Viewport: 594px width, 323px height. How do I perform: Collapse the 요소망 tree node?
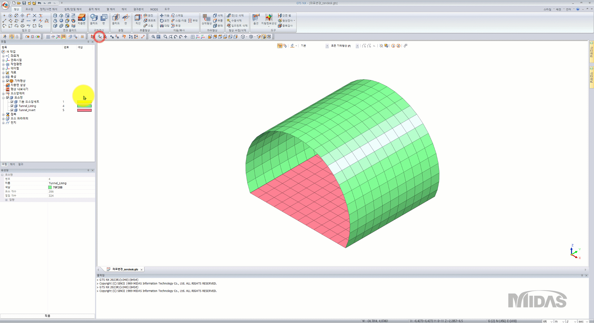(3, 97)
